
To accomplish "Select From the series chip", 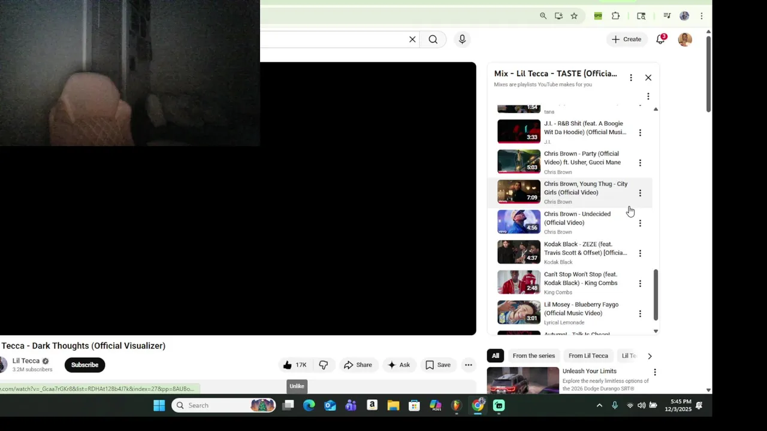I will tap(534, 356).
